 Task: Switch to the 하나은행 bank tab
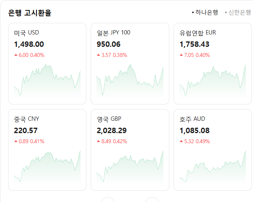click(205, 12)
